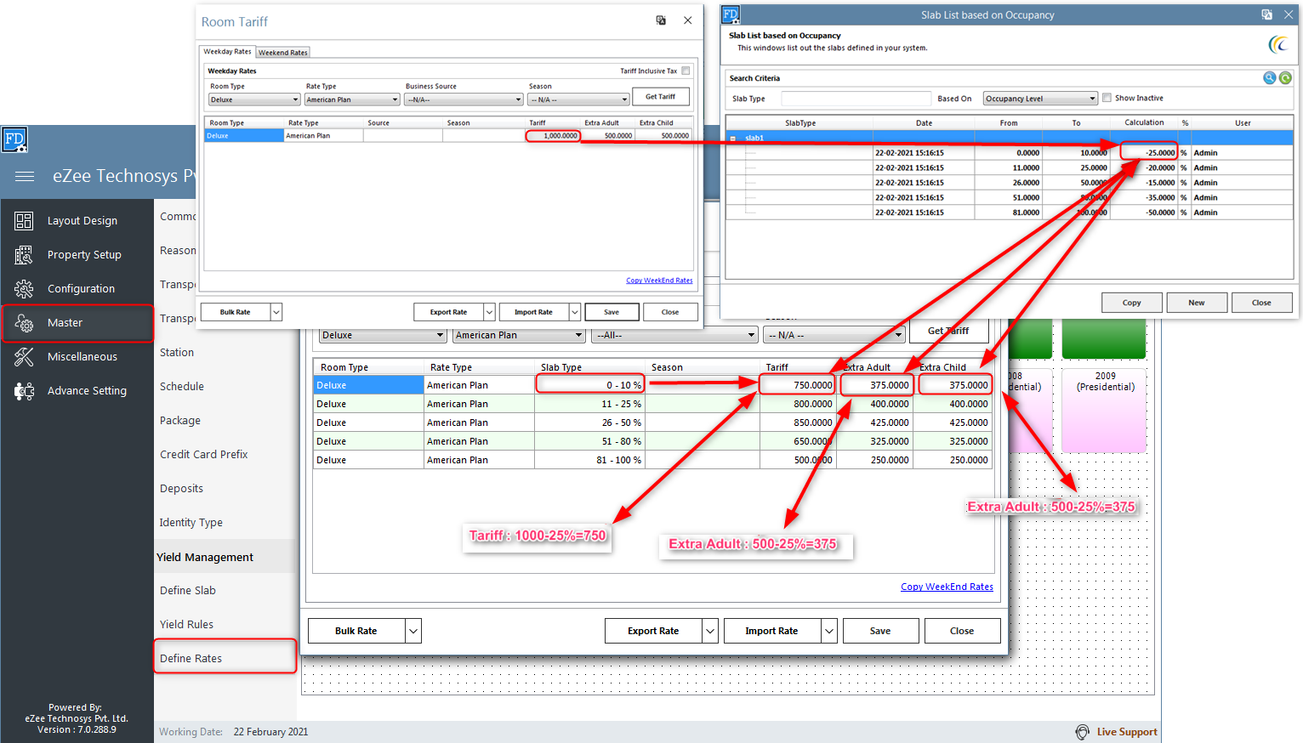The width and height of the screenshot is (1303, 743).
Task: Open Define Slab submenu item
Action: coord(188,590)
